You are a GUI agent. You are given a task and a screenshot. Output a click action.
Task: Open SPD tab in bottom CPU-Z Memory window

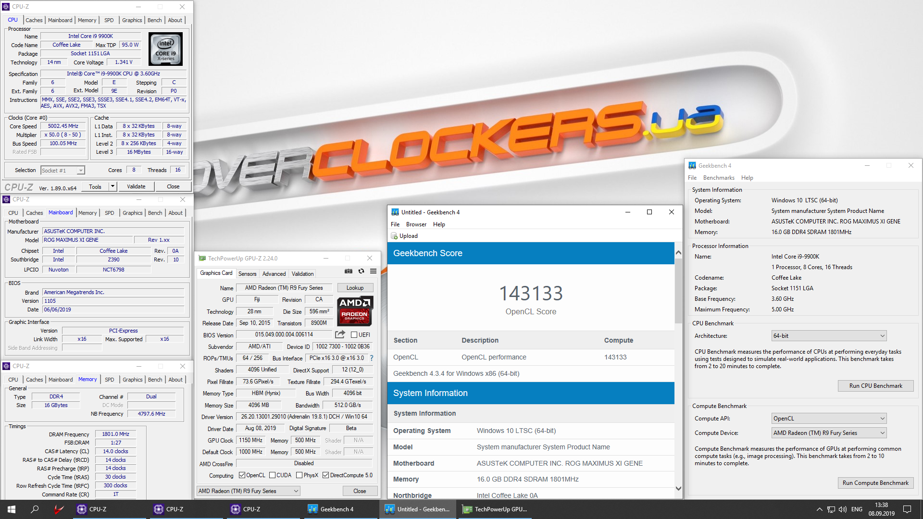click(110, 380)
